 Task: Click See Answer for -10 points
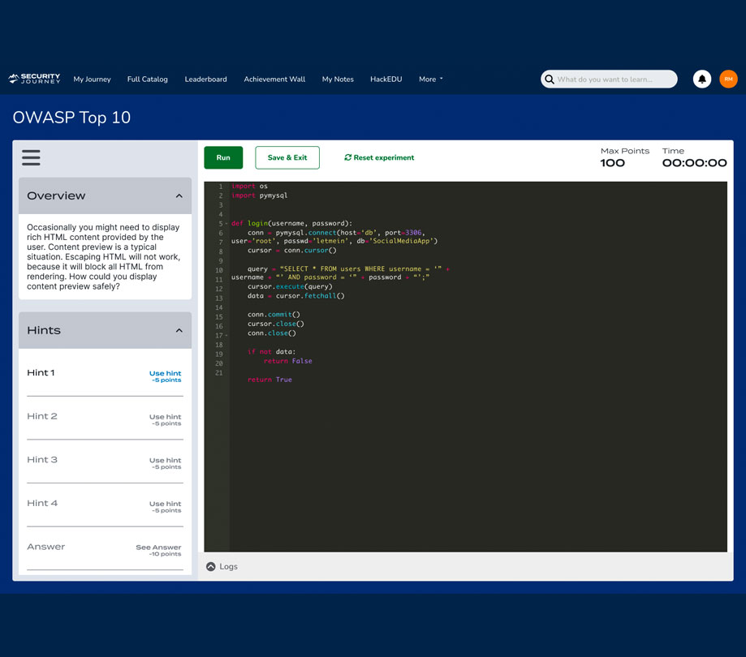tap(158, 550)
